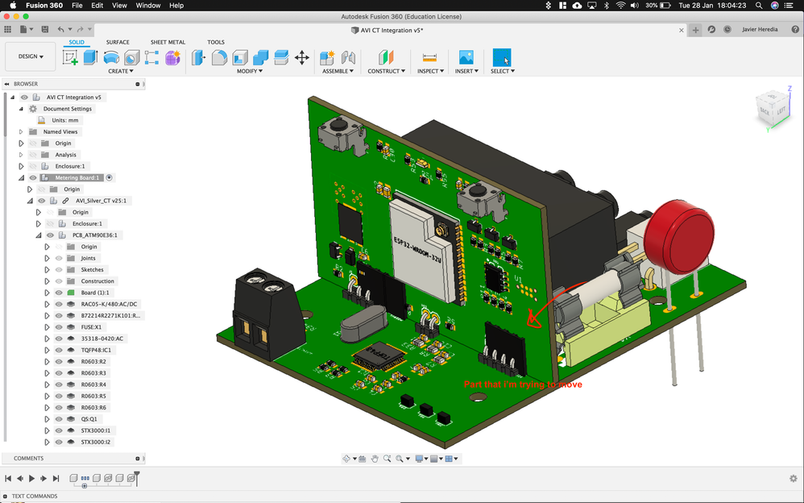Click the timeline end marker handle

tap(137, 477)
